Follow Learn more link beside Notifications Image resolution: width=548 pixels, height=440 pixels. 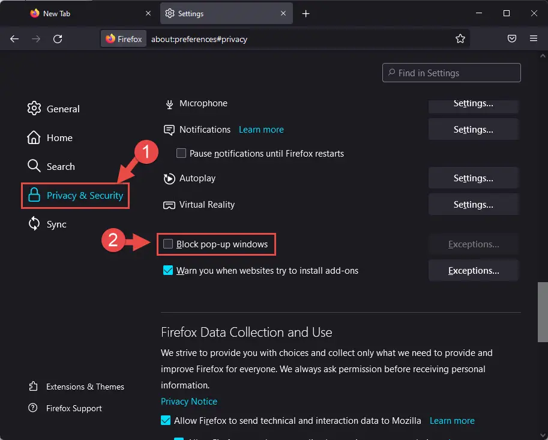pos(261,130)
